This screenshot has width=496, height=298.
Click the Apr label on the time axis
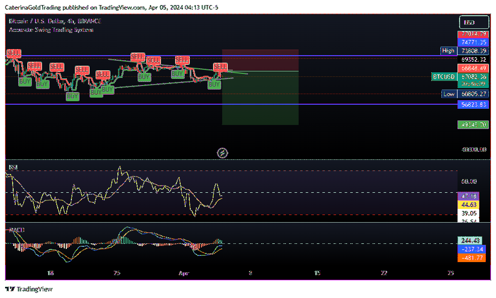(184, 273)
